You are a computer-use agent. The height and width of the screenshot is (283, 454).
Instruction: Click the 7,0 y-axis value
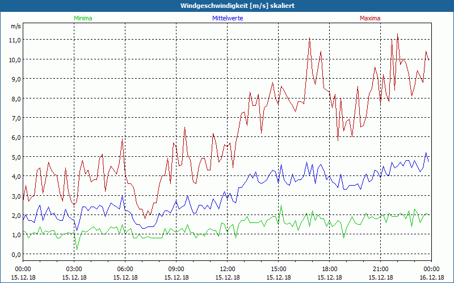(16, 118)
